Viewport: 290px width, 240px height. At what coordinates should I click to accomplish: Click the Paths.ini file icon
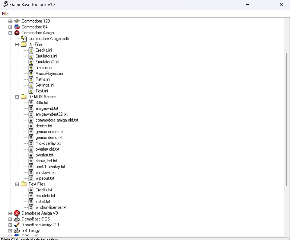[31, 79]
